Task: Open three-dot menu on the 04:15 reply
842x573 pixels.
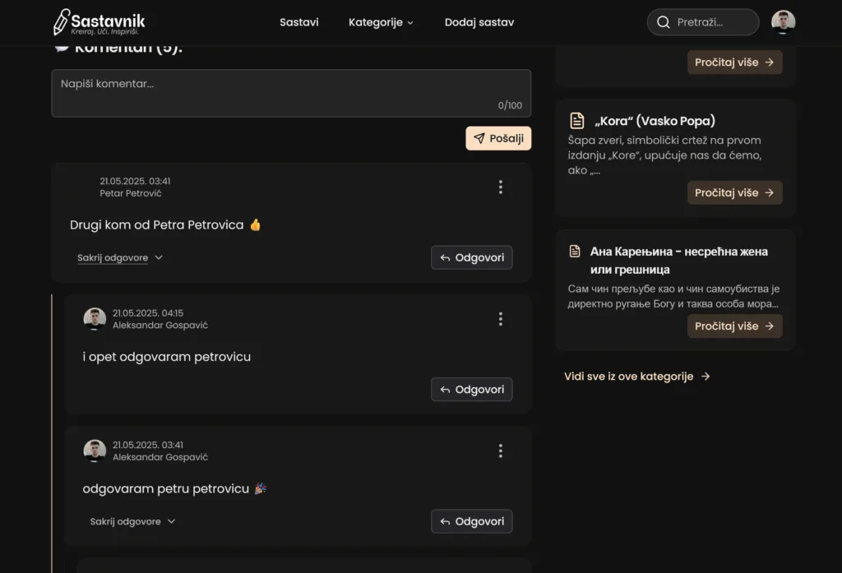Action: [x=500, y=319]
